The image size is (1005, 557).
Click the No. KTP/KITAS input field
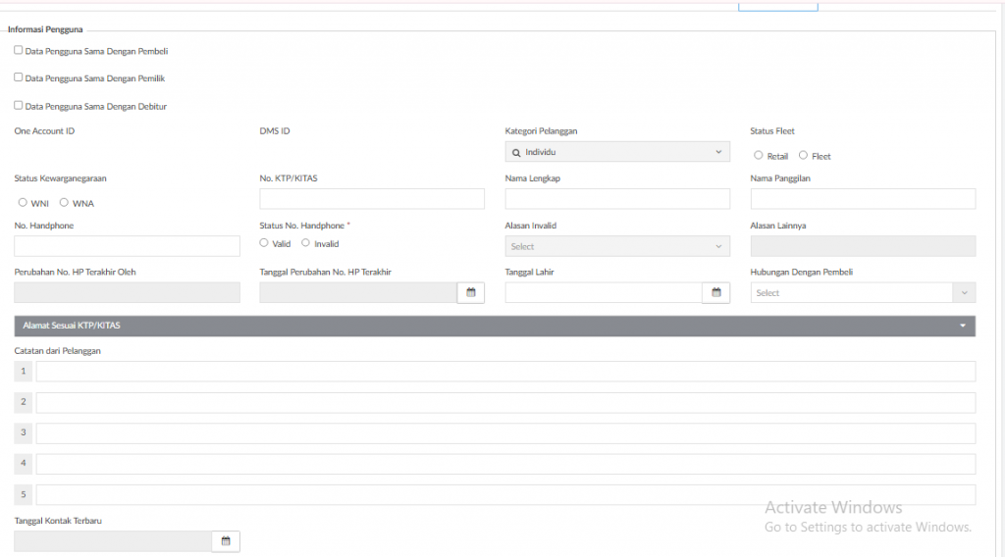coord(372,199)
